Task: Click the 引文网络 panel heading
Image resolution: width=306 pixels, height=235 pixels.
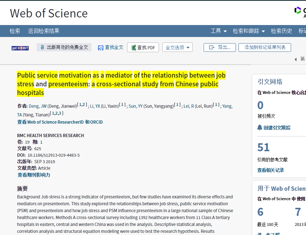Action: [x=270, y=82]
